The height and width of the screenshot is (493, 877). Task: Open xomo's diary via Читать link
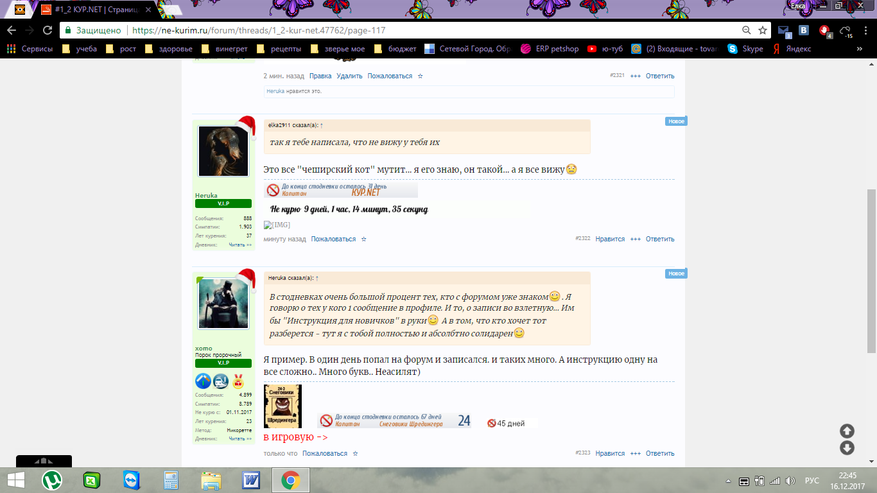click(x=240, y=438)
